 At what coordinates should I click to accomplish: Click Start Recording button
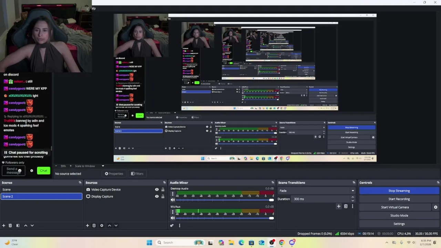click(399, 199)
